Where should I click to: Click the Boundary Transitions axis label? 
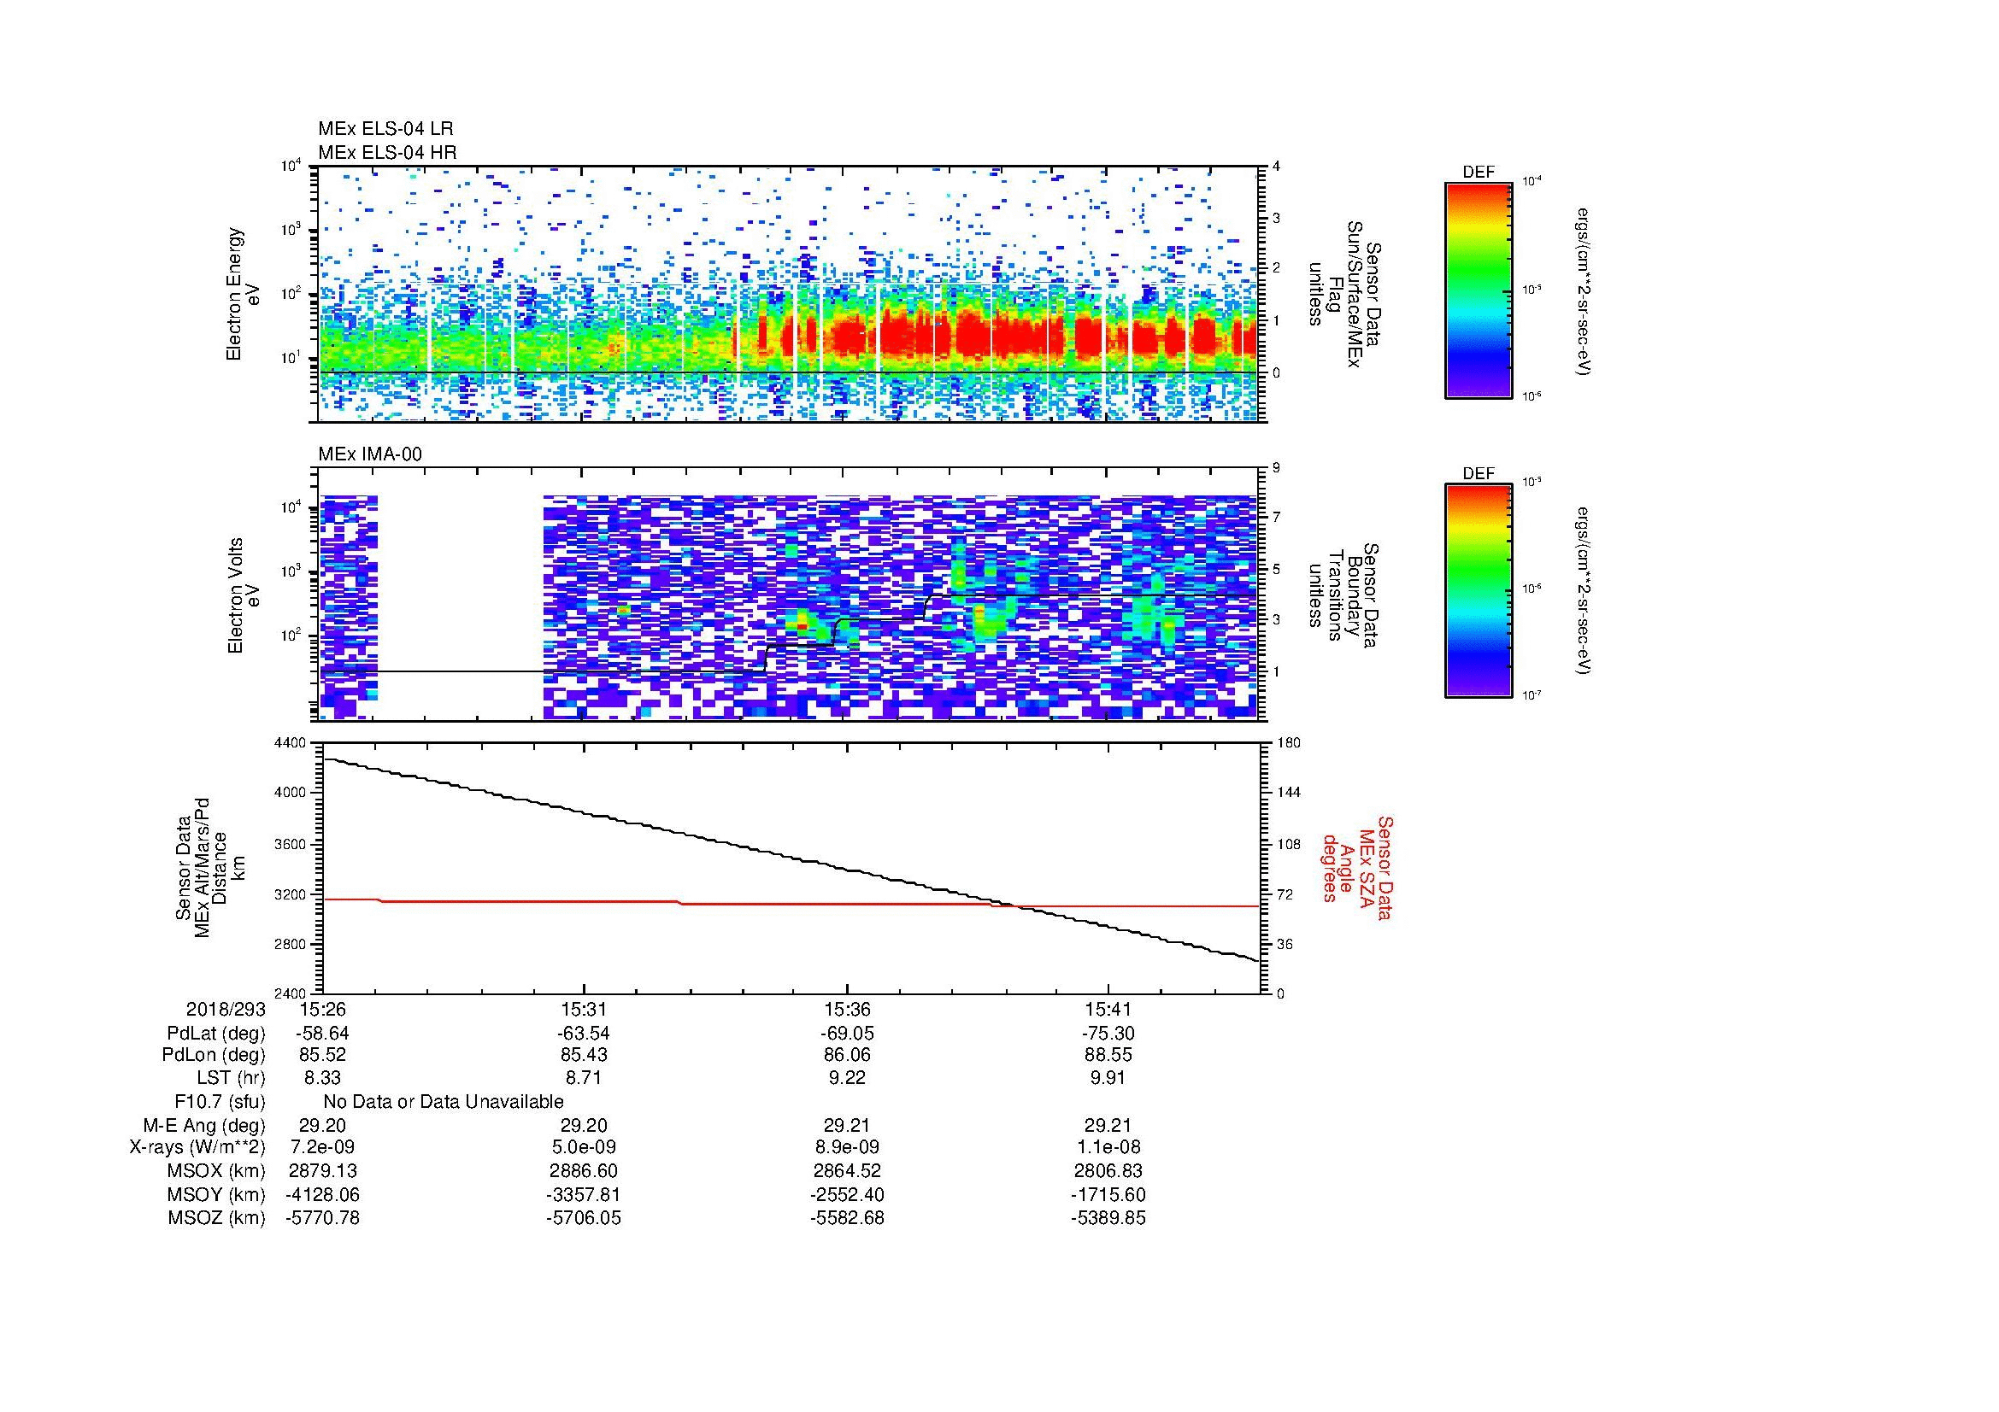1344,595
